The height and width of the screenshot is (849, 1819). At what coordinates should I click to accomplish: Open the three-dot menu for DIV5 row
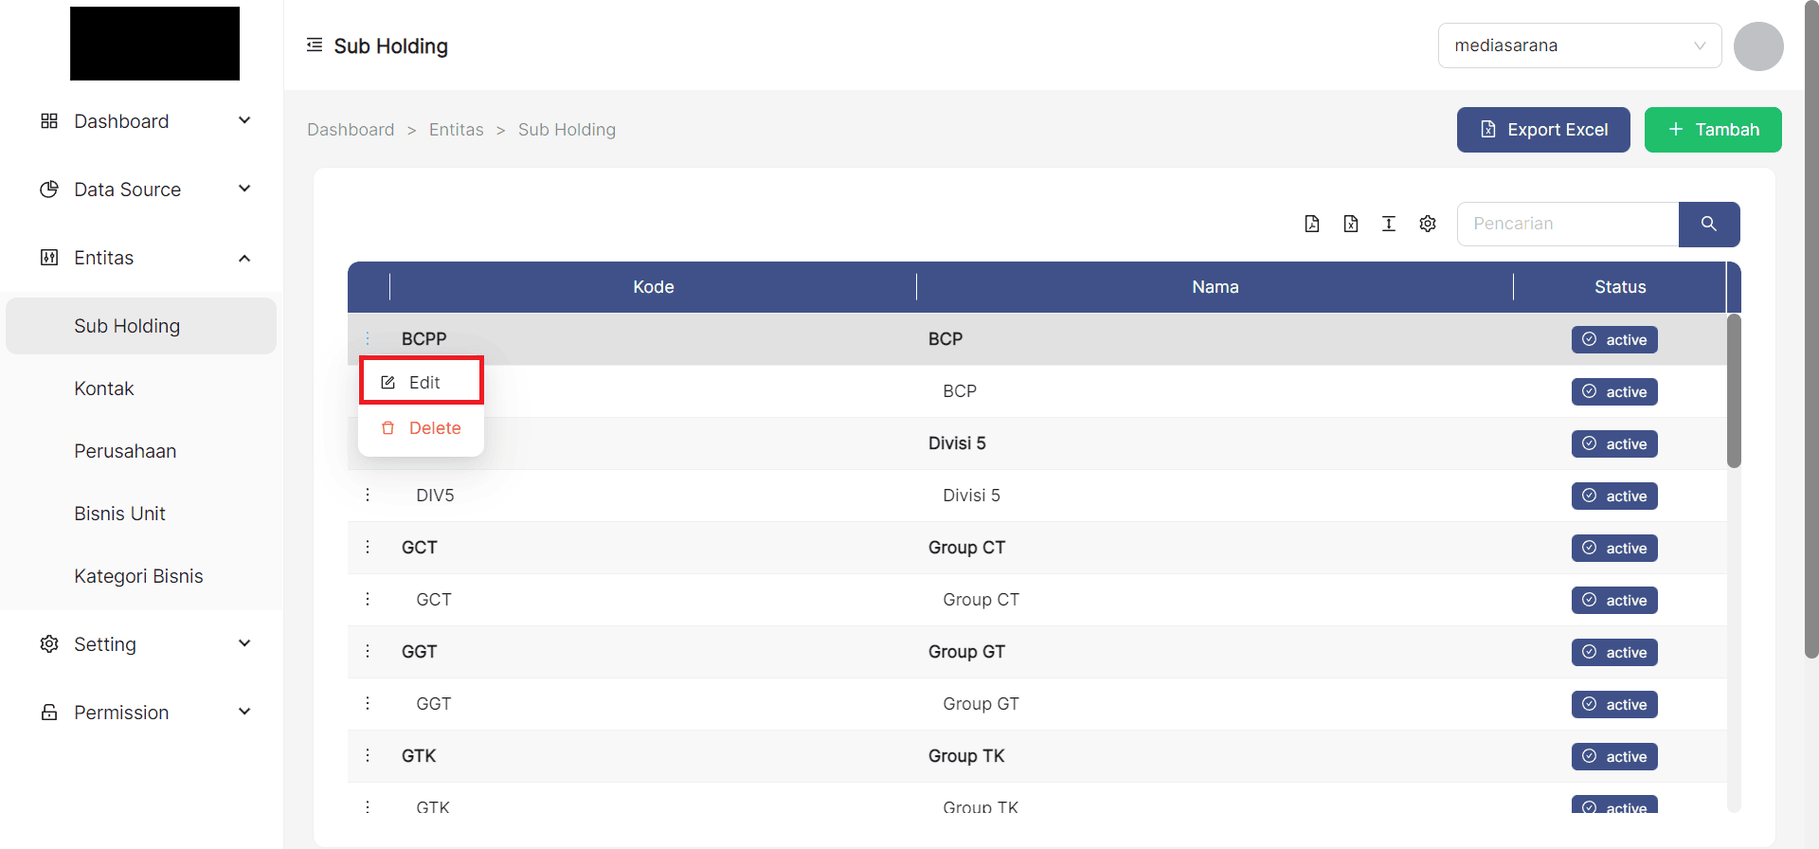click(368, 496)
